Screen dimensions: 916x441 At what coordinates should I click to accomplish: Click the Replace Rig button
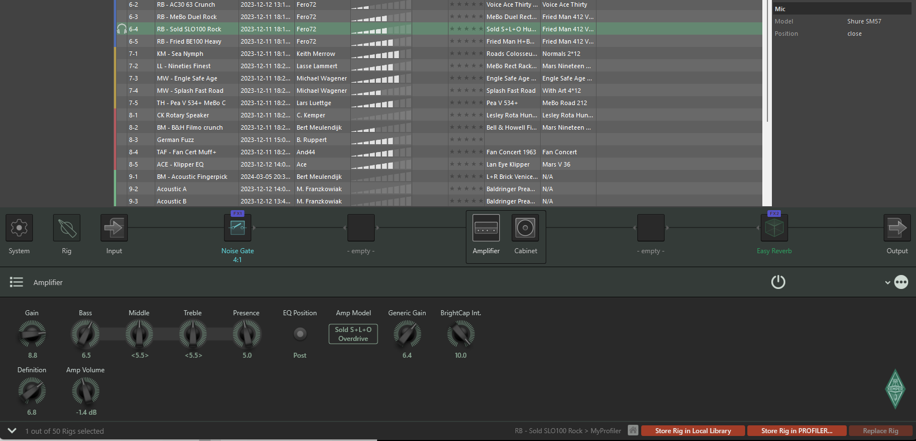(880, 431)
